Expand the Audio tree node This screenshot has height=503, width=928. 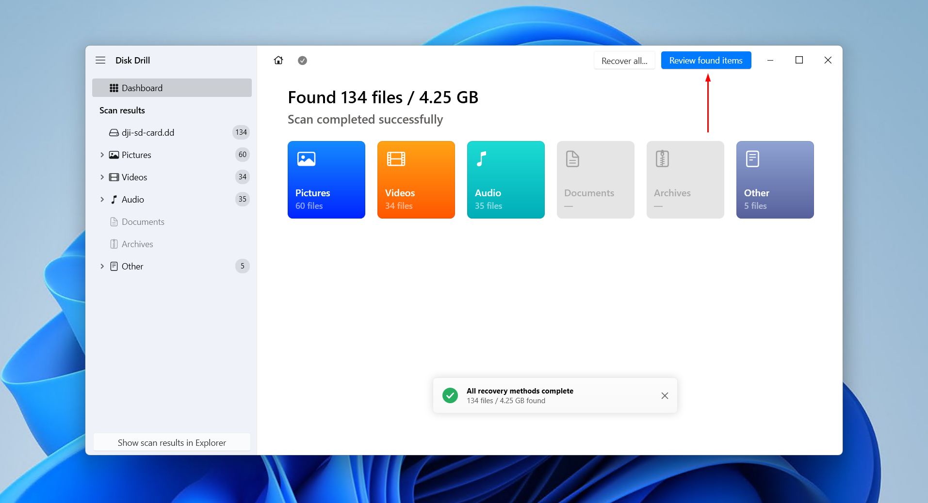tap(102, 199)
